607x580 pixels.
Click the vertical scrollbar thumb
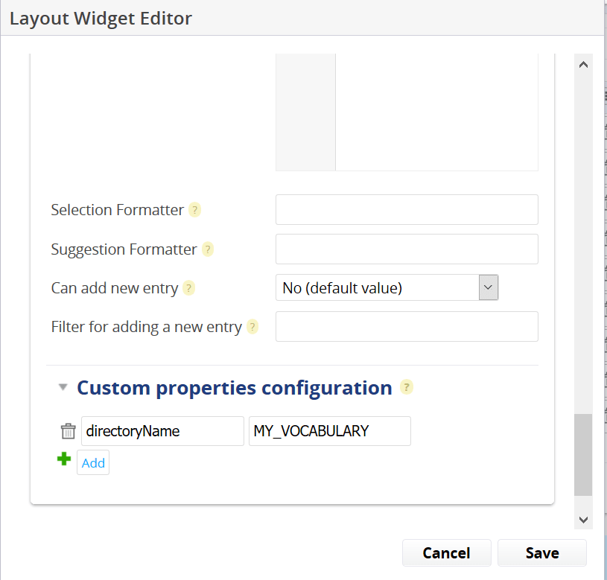click(583, 455)
